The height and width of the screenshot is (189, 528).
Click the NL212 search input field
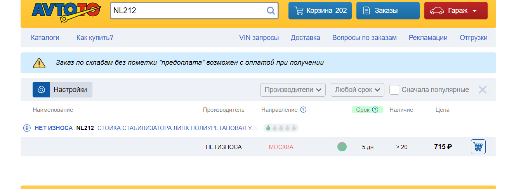click(188, 10)
